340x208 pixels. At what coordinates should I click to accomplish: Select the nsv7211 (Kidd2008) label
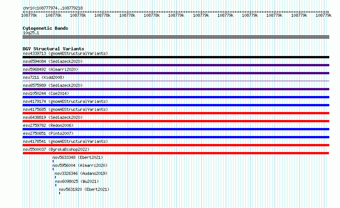tap(44, 77)
